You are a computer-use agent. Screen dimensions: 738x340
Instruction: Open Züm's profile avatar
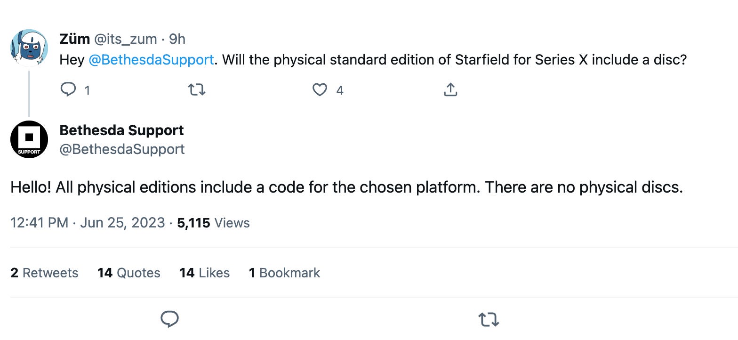point(29,48)
